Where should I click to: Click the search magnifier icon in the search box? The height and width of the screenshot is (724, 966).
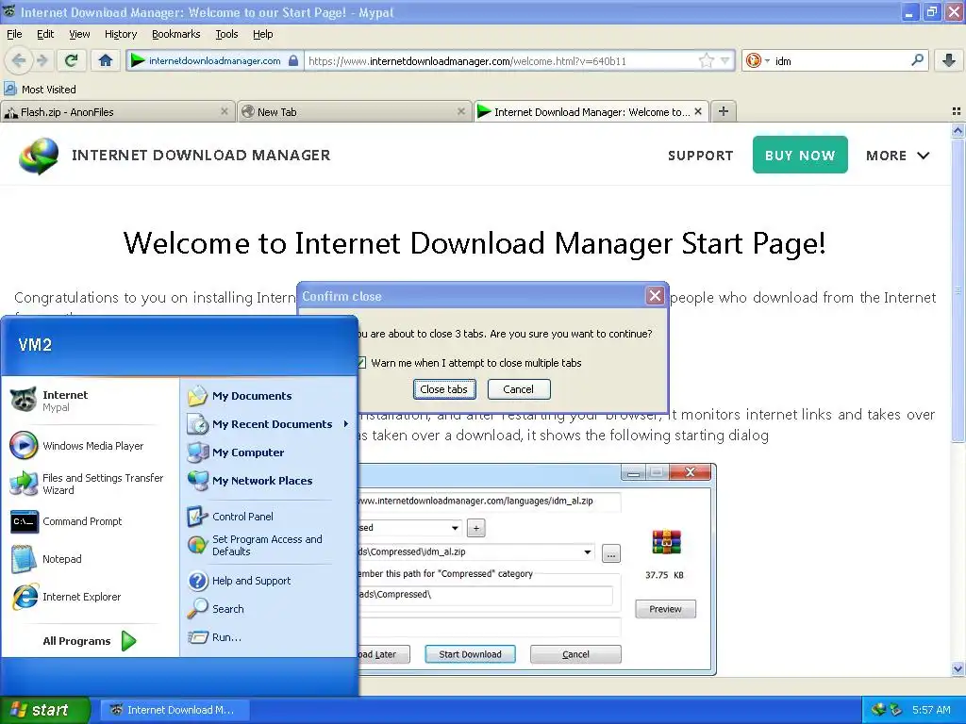[917, 60]
